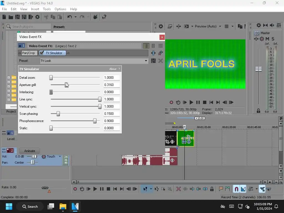This screenshot has height=213, width=284.
Task: Toggle Ignore Event Grouping button
Action: pos(269,189)
